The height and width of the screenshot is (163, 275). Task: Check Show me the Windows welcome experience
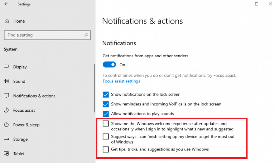(x=106, y=124)
